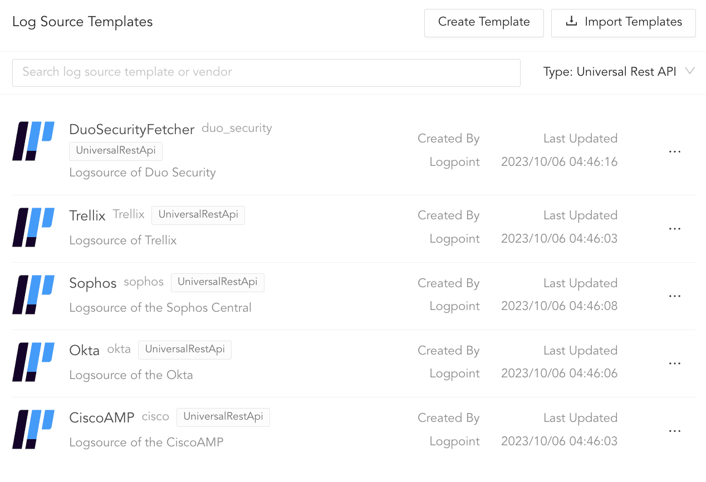
Task: Click the UniversalRestApi tag on the Trellix row
Action: [x=198, y=215]
